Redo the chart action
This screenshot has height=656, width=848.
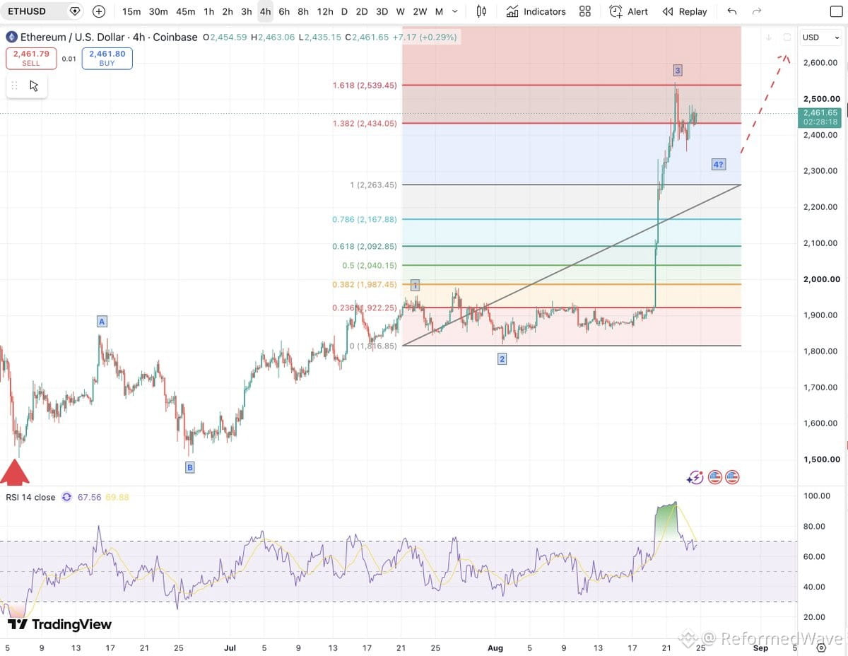757,11
